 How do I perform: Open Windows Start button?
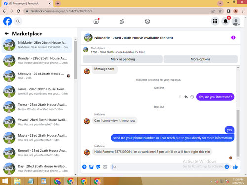[5, 181]
